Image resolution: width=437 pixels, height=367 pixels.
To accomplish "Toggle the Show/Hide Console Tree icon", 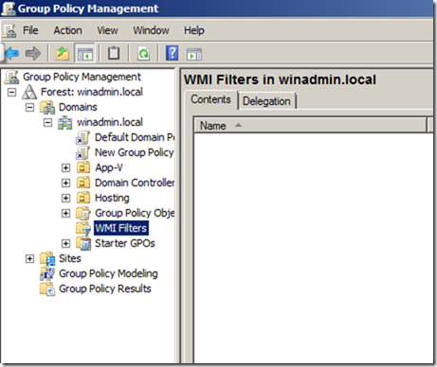I will coord(85,53).
